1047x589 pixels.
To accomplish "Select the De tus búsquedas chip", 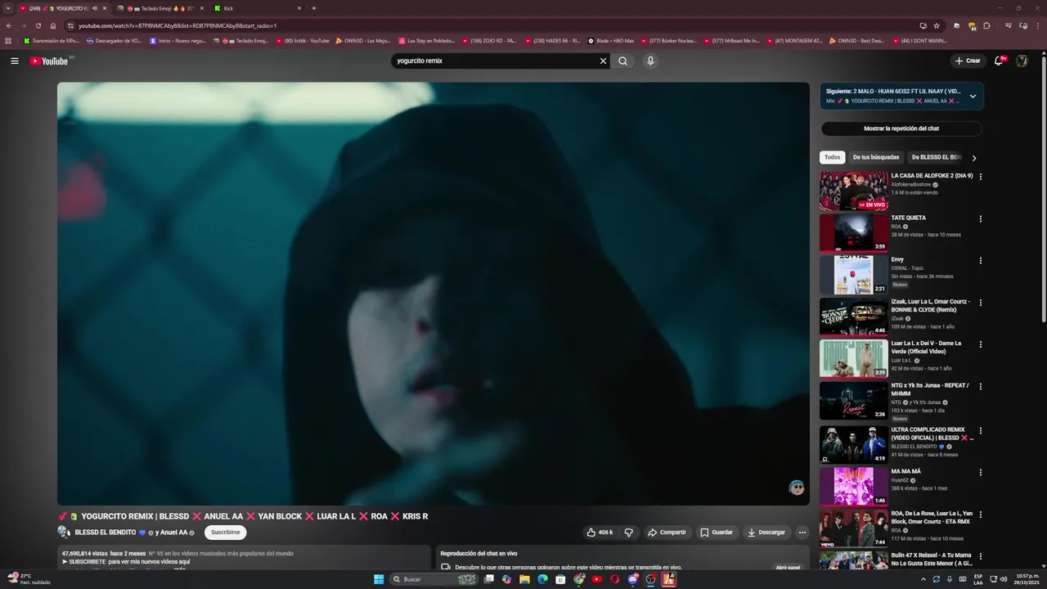I will pyautogui.click(x=876, y=157).
